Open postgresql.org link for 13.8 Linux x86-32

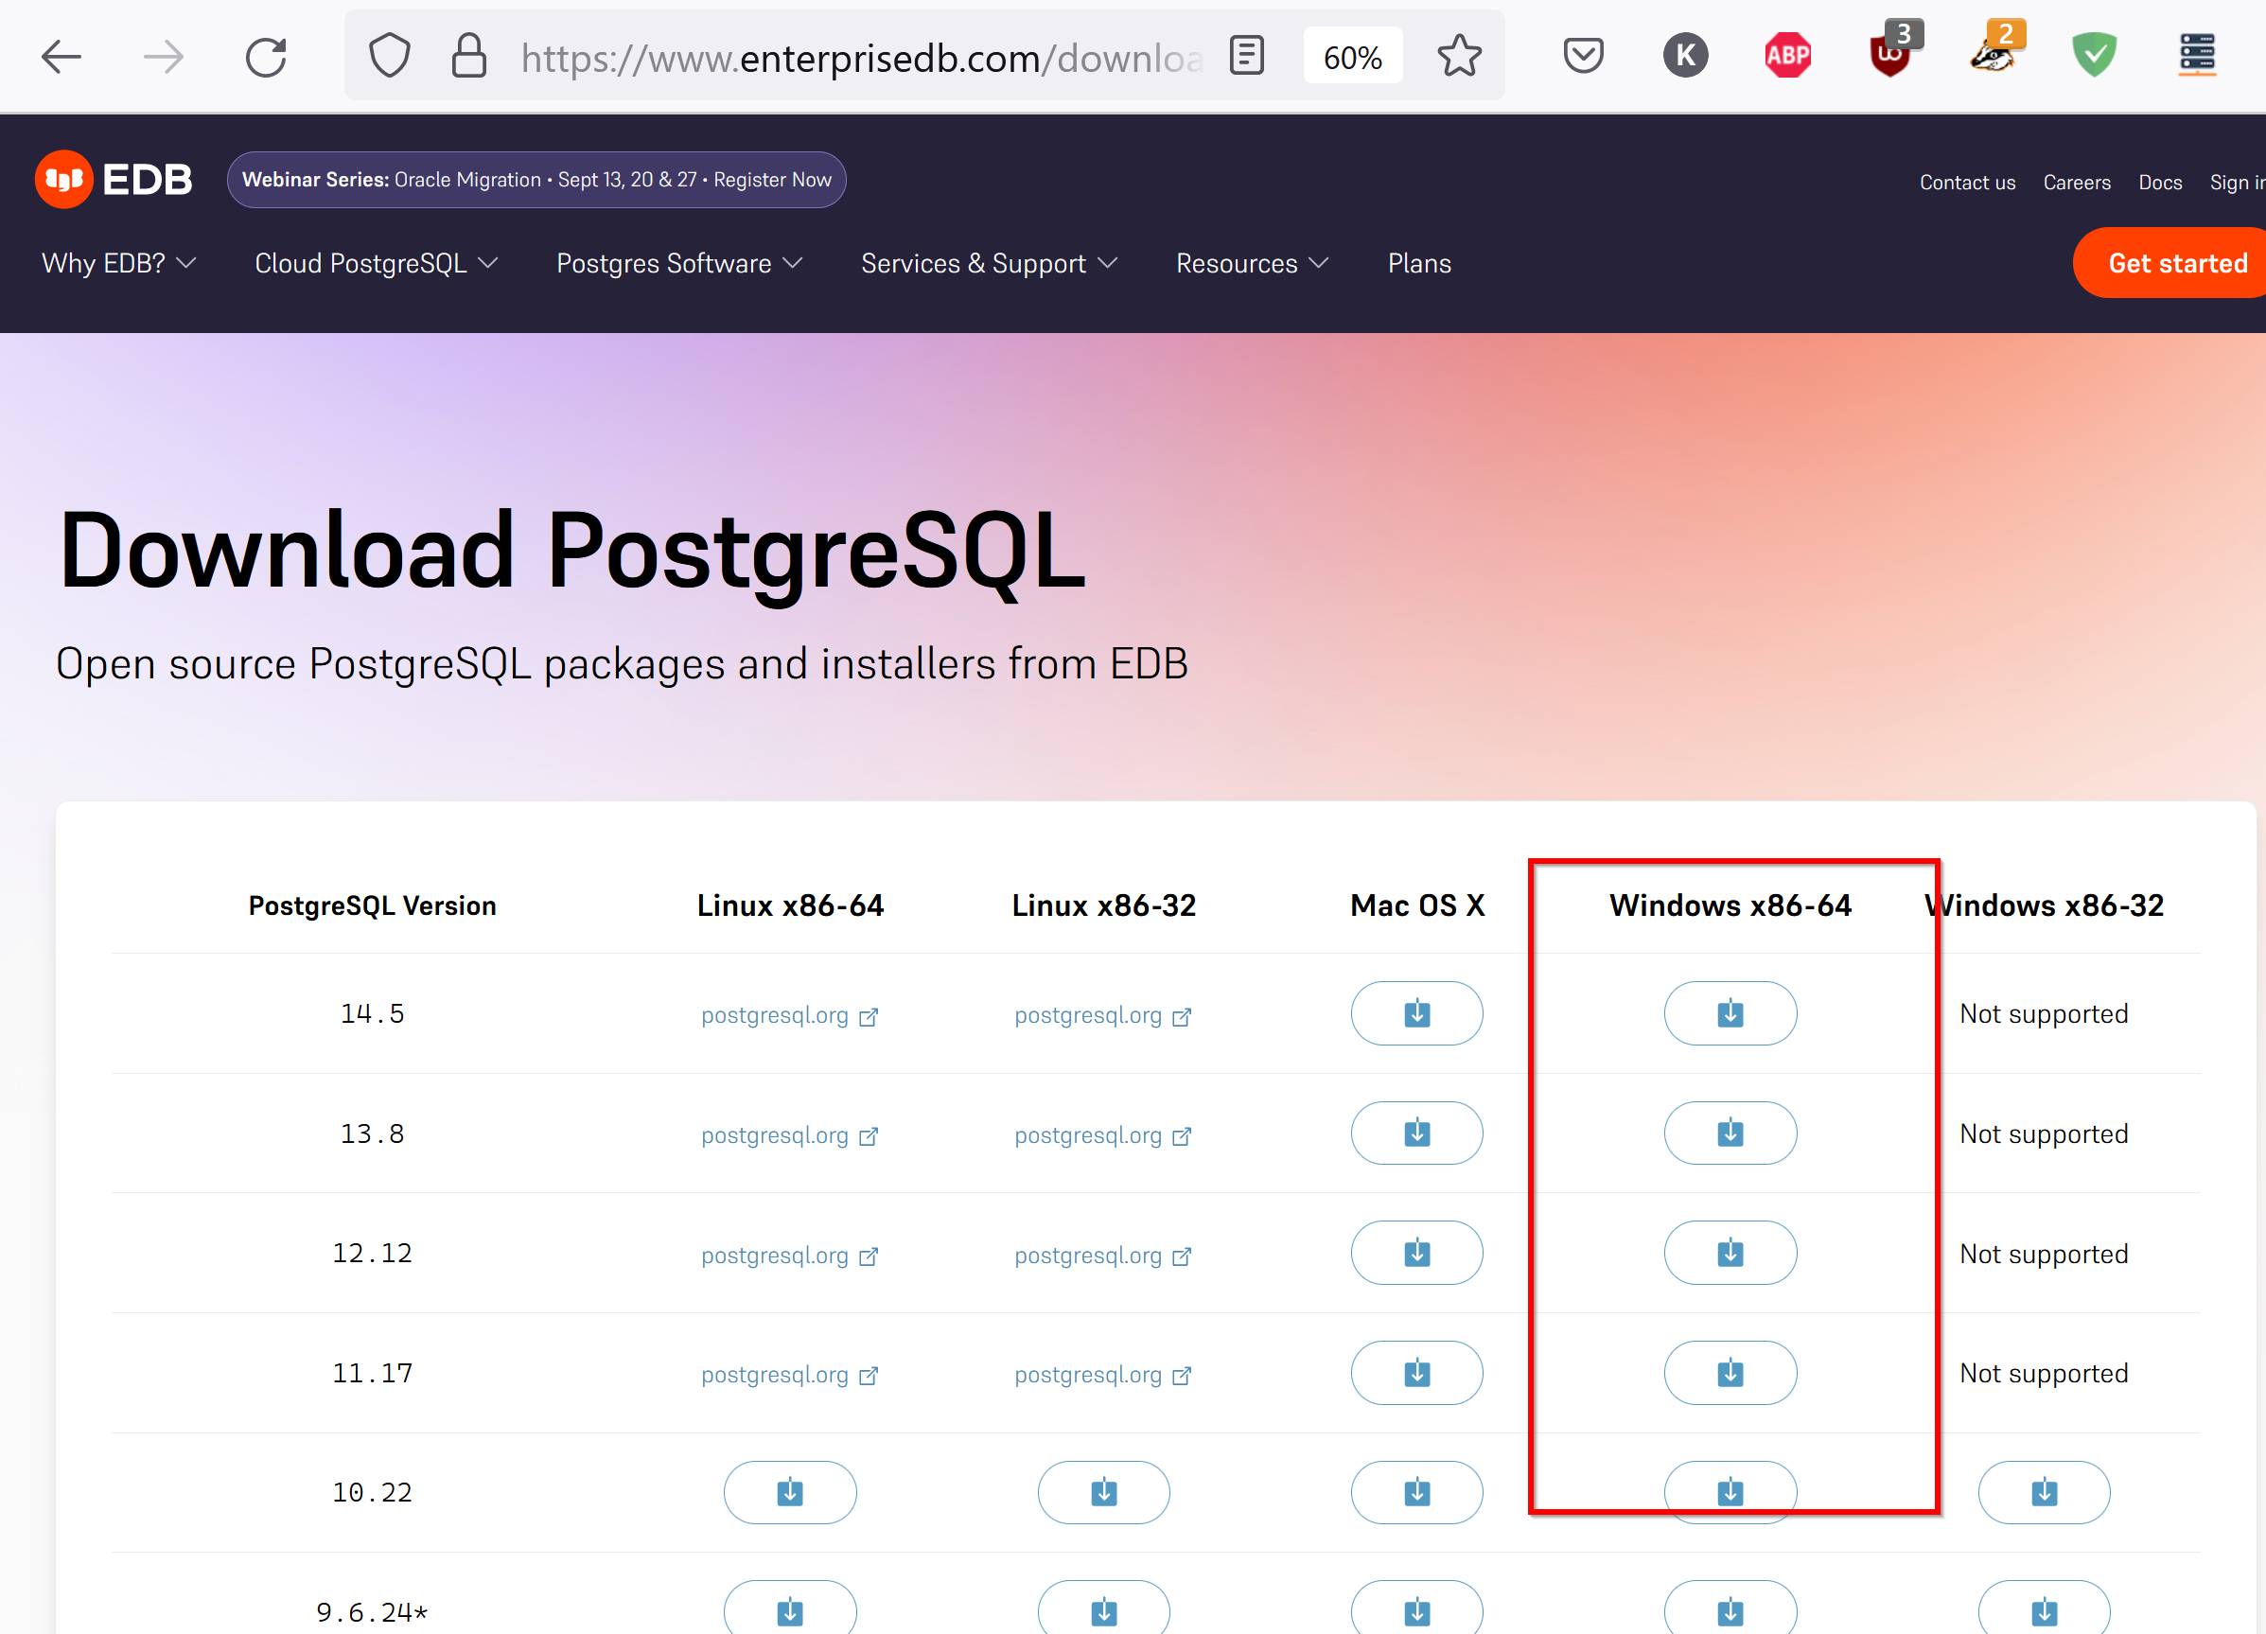(x=1103, y=1135)
